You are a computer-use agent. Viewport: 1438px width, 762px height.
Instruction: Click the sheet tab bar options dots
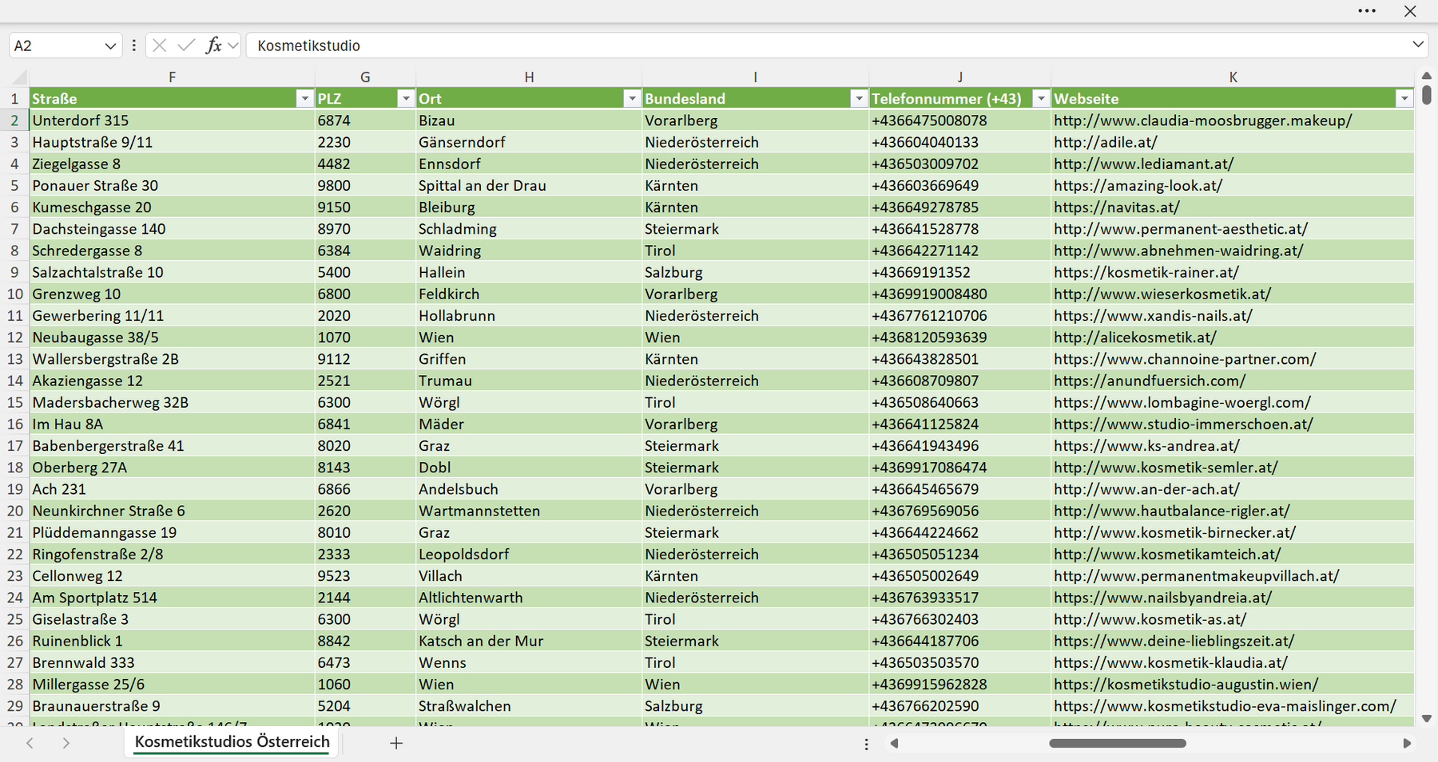(x=866, y=744)
